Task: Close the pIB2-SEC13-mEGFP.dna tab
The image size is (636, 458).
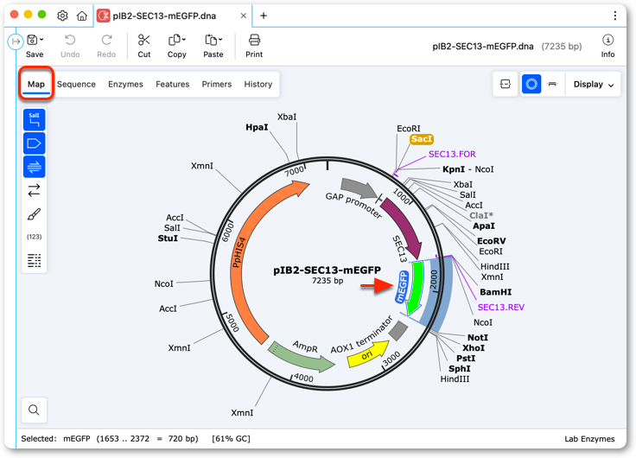Action: point(244,16)
